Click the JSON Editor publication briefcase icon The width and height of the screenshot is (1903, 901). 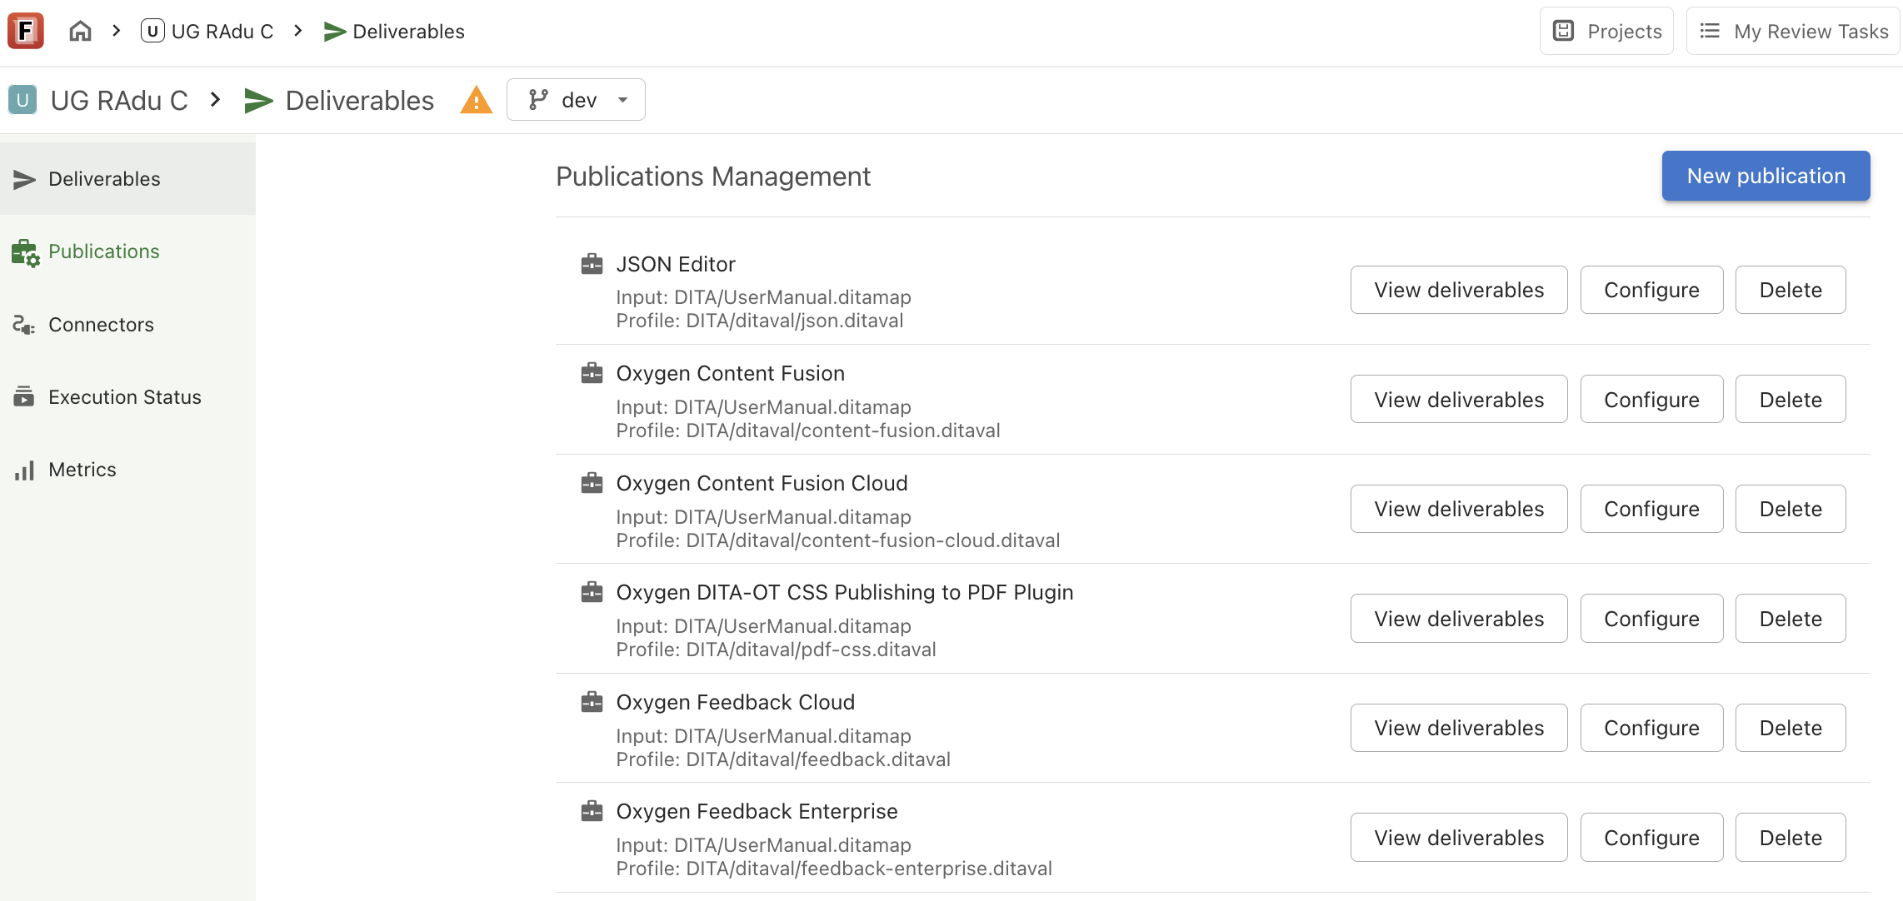(592, 265)
